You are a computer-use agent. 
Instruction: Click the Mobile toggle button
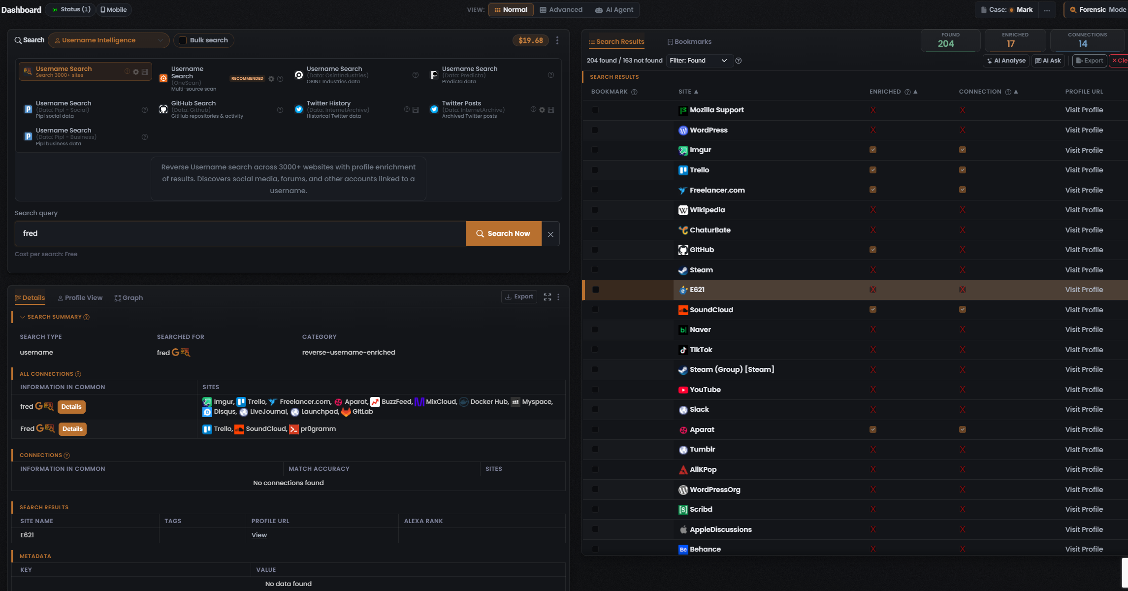[114, 10]
